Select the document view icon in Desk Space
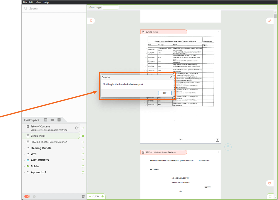Screen dimensions: 278x200 pyautogui.click(x=59, y=120)
